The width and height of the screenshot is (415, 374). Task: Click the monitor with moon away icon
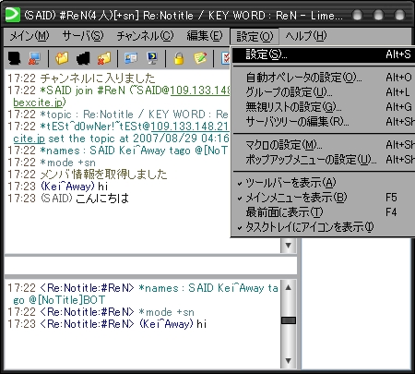(152, 58)
